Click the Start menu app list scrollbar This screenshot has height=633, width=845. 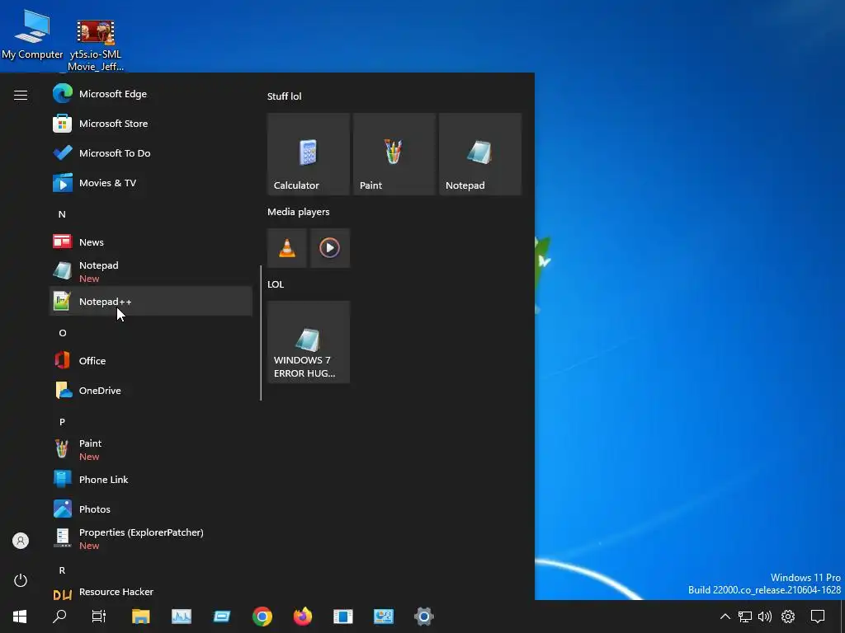click(261, 333)
